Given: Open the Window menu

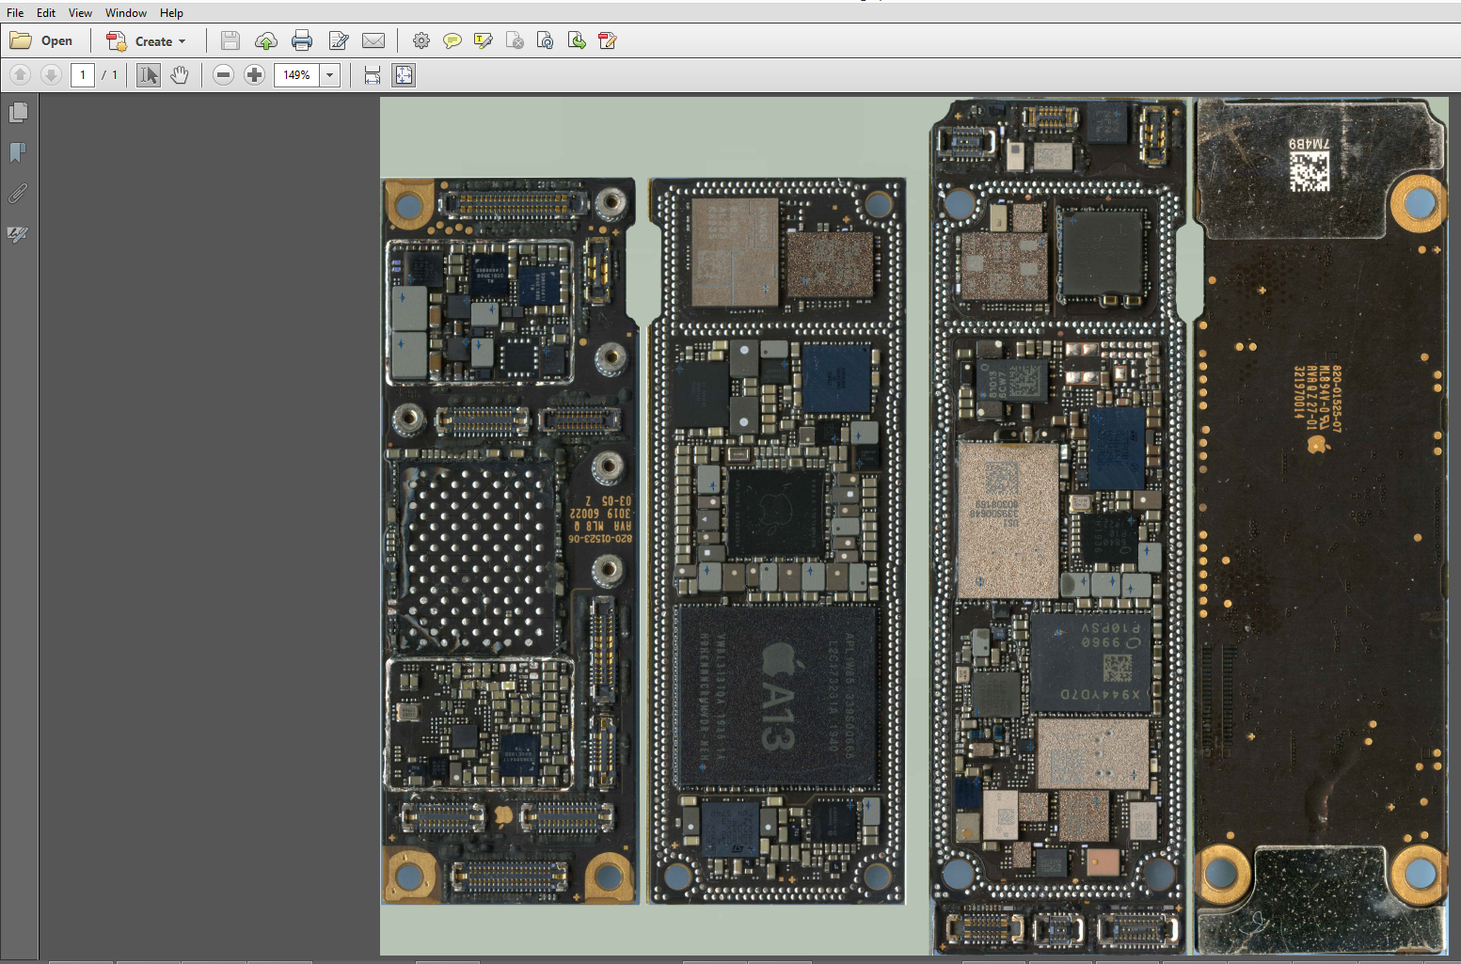Looking at the screenshot, I should pos(126,13).
